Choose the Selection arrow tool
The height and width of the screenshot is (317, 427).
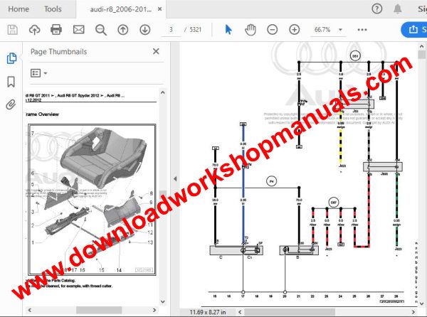pos(228,30)
